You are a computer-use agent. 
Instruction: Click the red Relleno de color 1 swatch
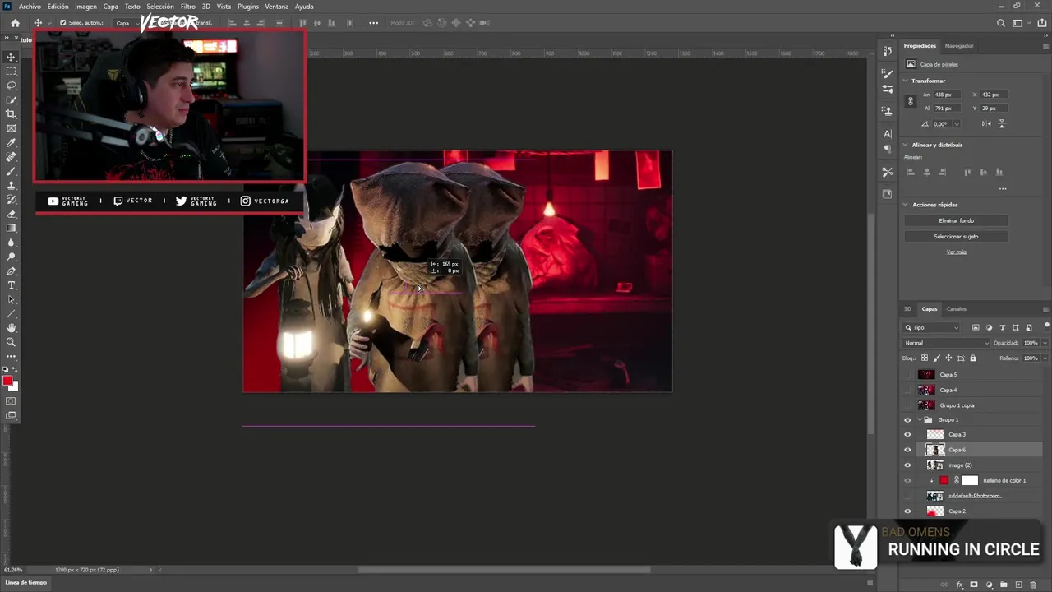point(944,480)
